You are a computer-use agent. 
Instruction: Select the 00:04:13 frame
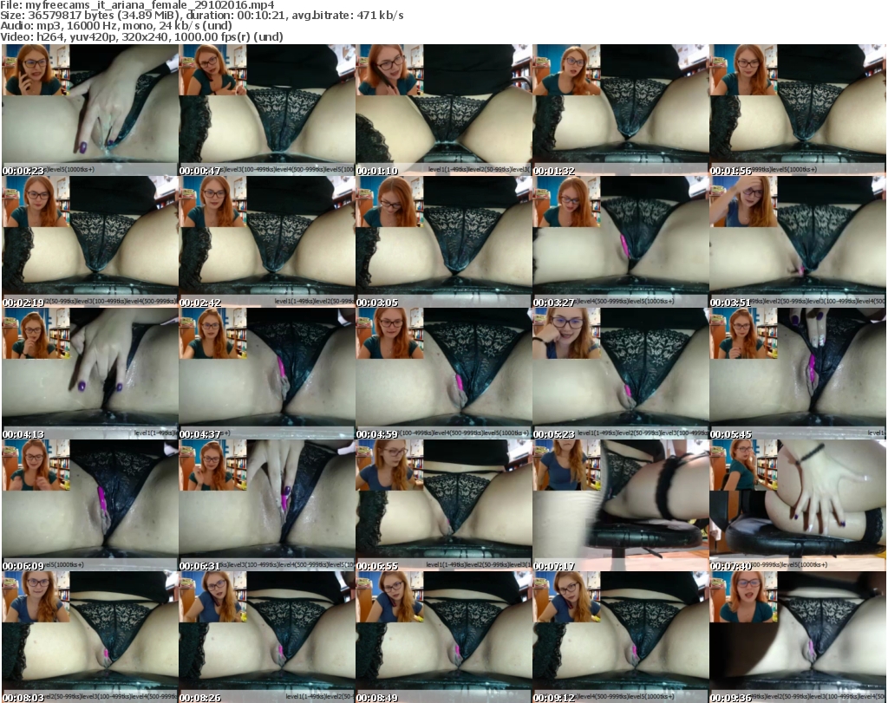(x=90, y=374)
